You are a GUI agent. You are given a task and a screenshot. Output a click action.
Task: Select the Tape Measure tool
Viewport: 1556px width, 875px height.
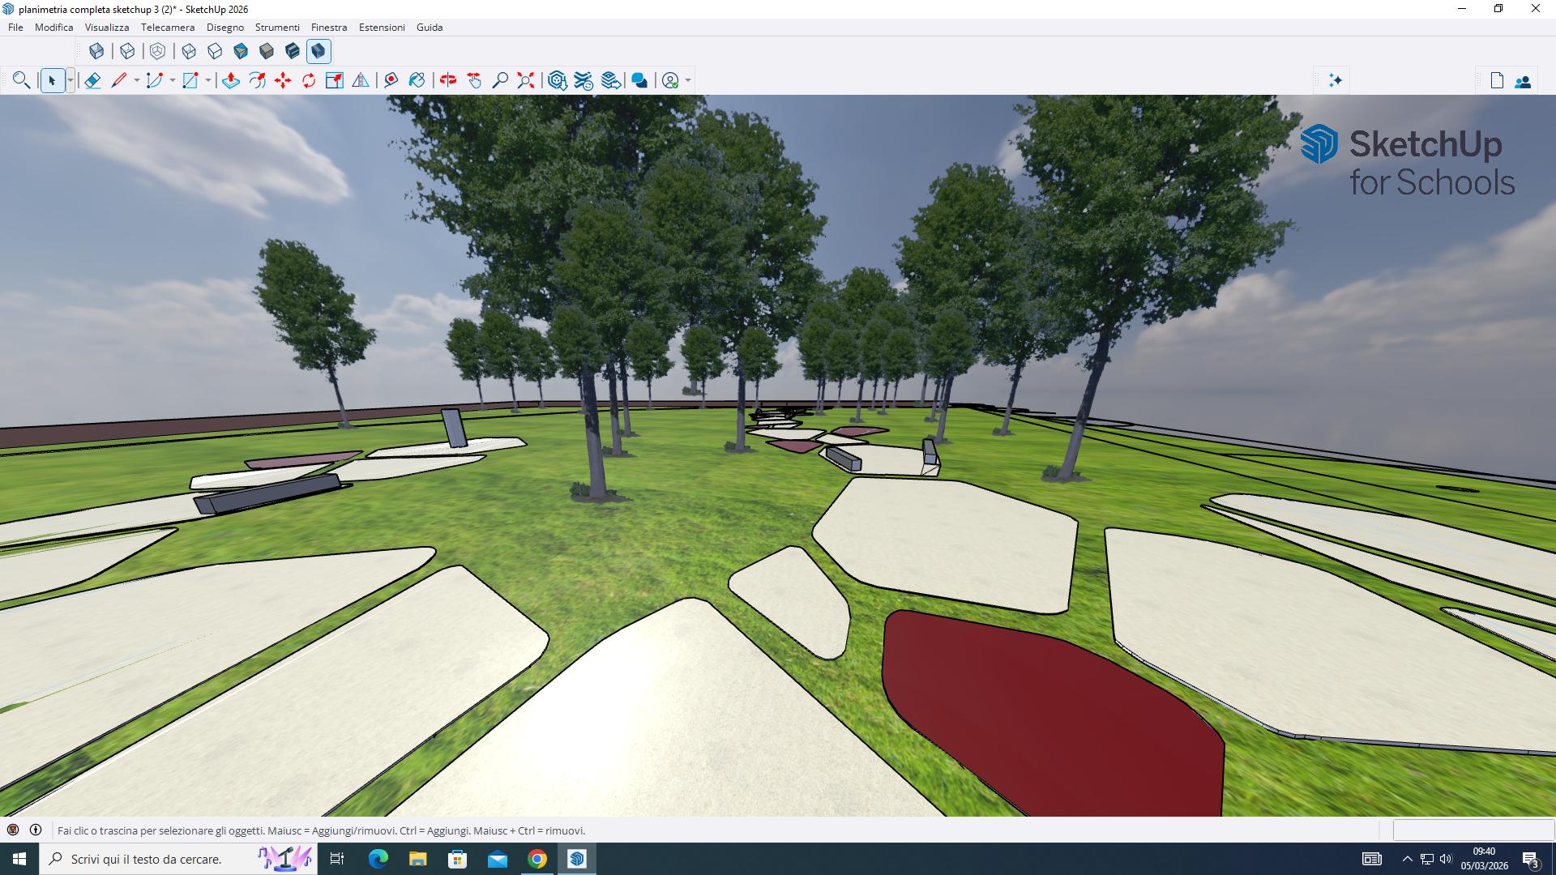pos(391,80)
